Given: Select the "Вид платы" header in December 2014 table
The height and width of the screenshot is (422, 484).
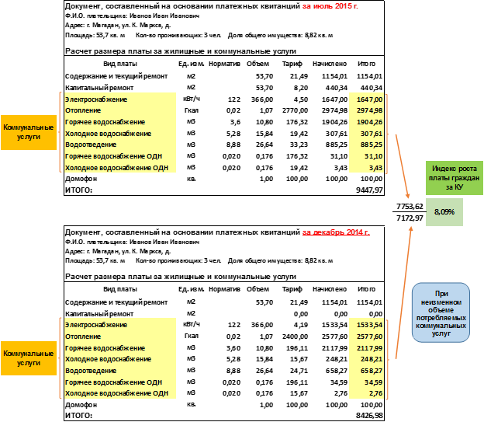Looking at the screenshot, I should pos(120,289).
